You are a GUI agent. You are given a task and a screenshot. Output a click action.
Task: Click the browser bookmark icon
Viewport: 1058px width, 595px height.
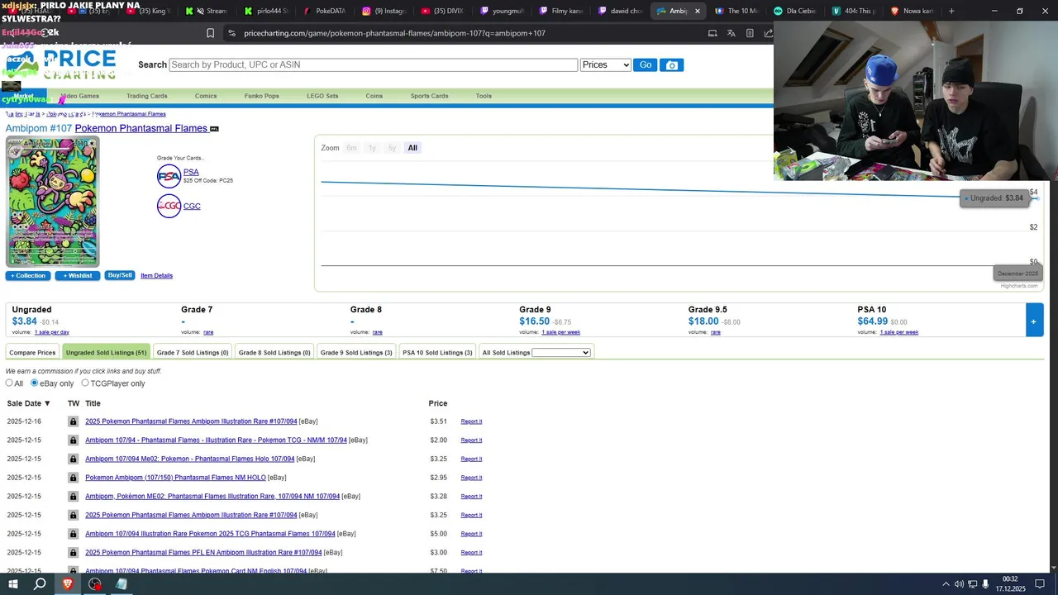tap(210, 33)
